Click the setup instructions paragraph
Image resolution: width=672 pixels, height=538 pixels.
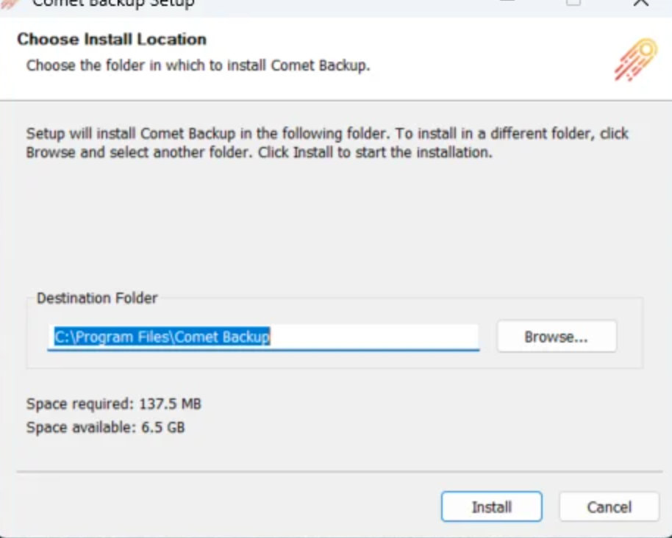point(327,143)
